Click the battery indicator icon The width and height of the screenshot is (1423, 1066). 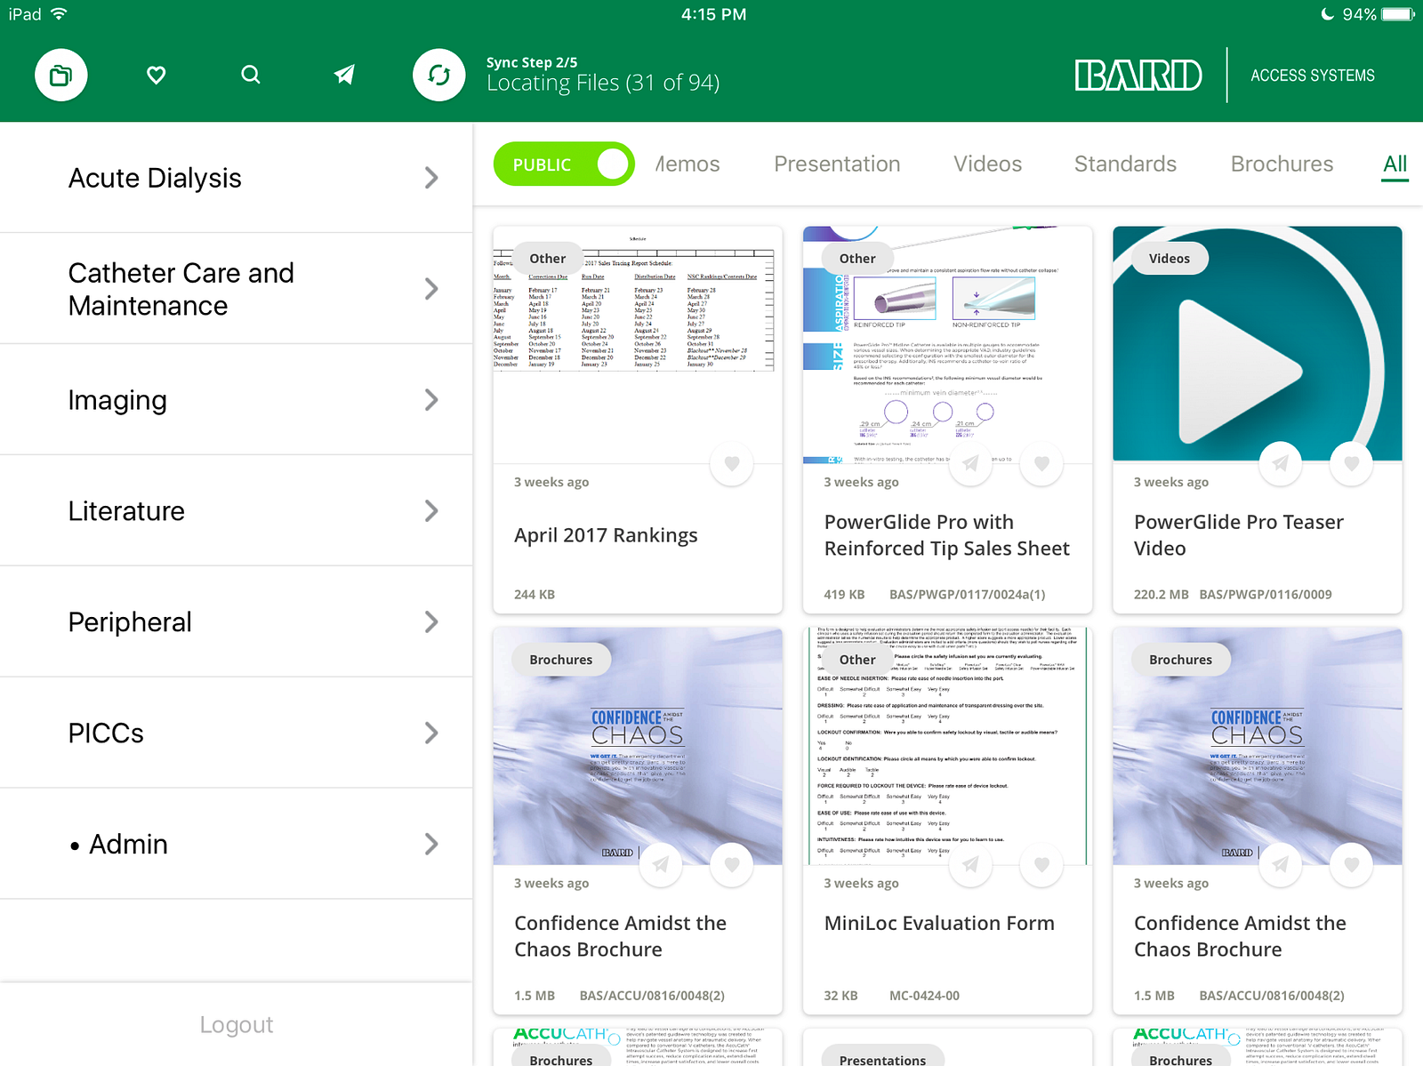(x=1398, y=14)
